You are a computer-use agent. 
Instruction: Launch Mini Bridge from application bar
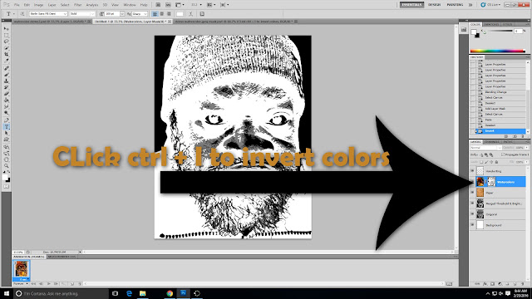click(168, 5)
